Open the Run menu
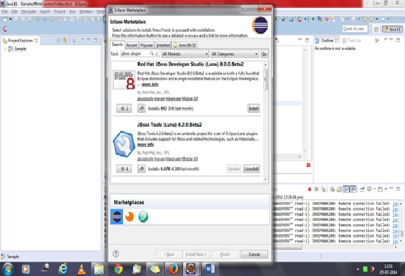This screenshot has width=405, height=276. coord(72,12)
